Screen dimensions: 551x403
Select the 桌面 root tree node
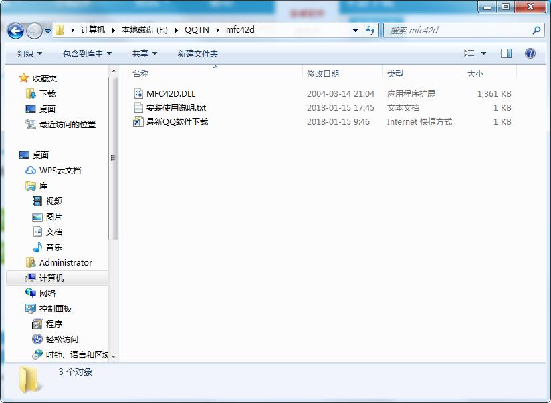40,155
